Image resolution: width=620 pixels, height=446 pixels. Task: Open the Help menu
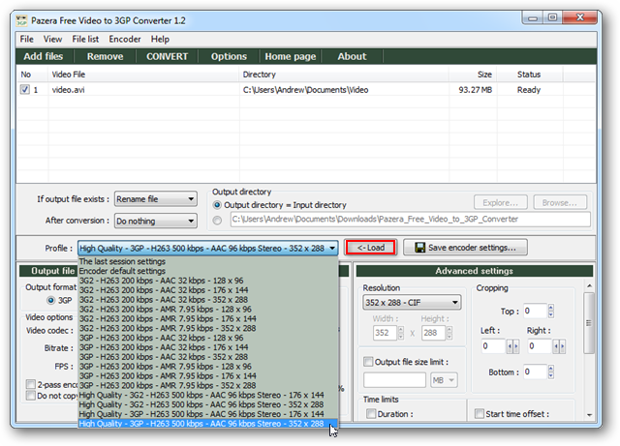point(160,39)
